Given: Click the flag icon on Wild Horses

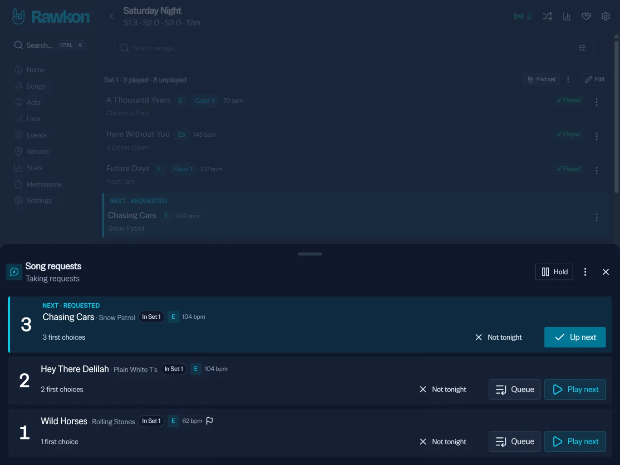Looking at the screenshot, I should pos(210,421).
